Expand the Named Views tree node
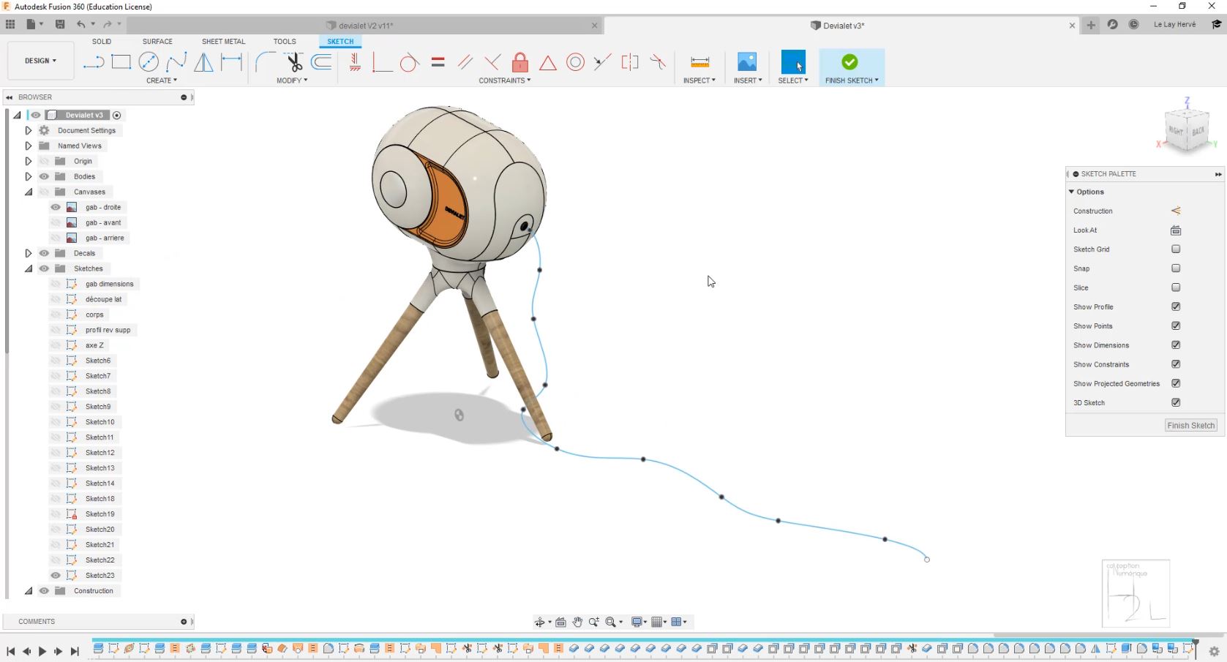 (x=29, y=146)
